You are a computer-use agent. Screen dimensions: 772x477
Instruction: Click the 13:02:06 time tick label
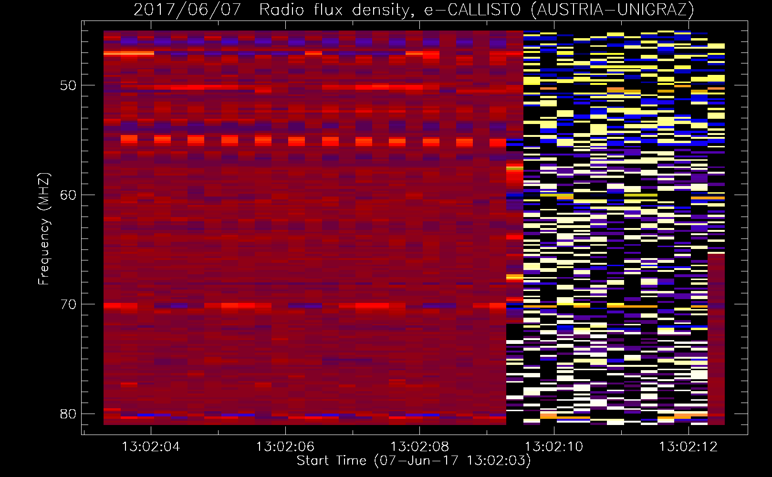tap(285, 446)
